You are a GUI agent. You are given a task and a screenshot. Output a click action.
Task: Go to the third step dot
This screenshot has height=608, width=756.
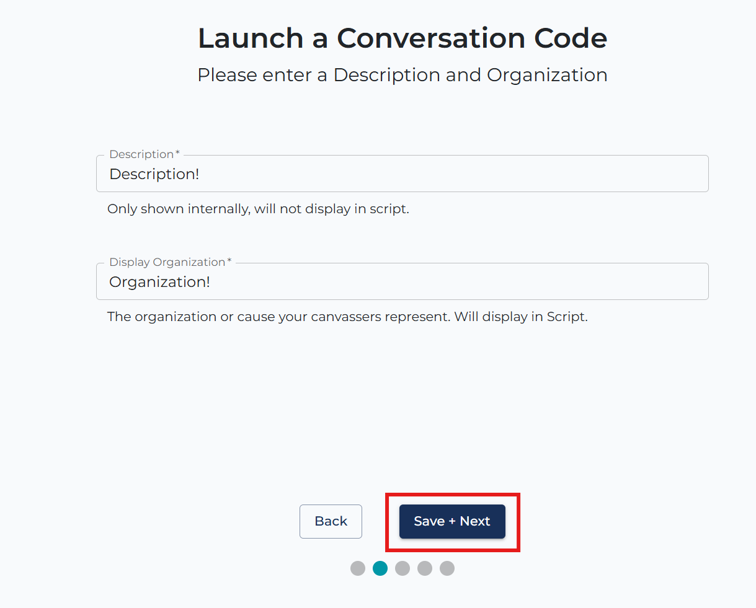tap(402, 568)
